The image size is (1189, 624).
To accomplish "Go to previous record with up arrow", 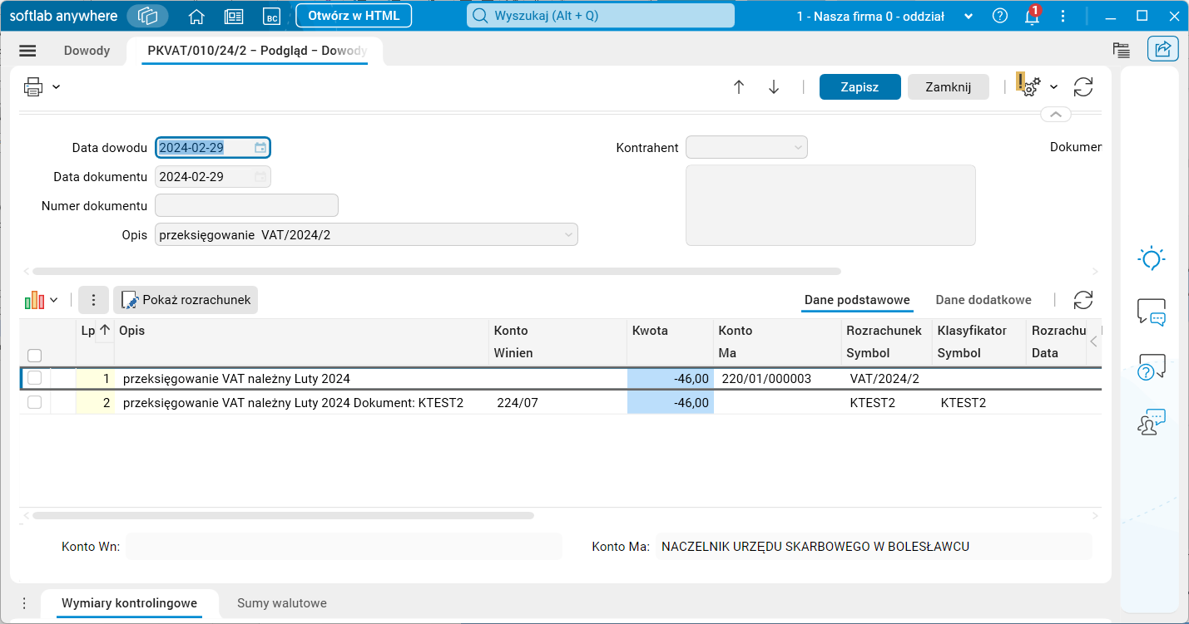I will tap(739, 87).
